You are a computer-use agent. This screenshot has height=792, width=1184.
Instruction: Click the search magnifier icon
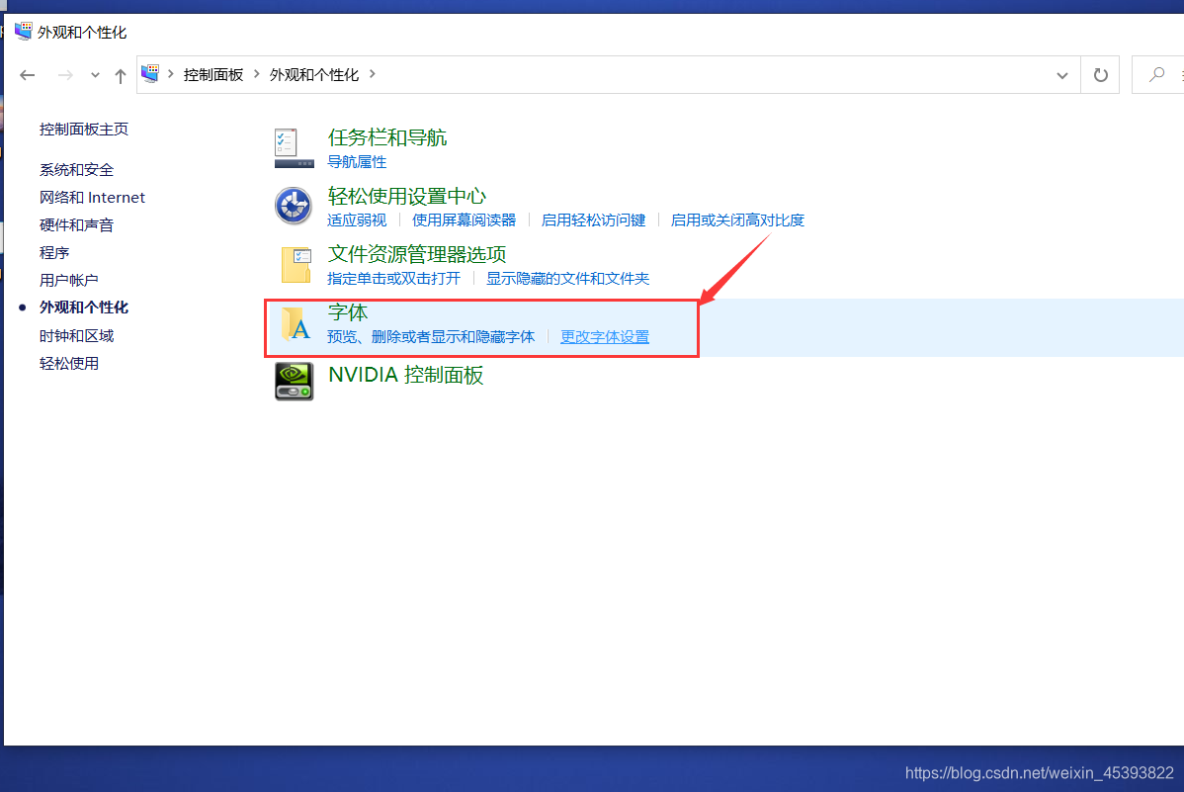tap(1156, 74)
